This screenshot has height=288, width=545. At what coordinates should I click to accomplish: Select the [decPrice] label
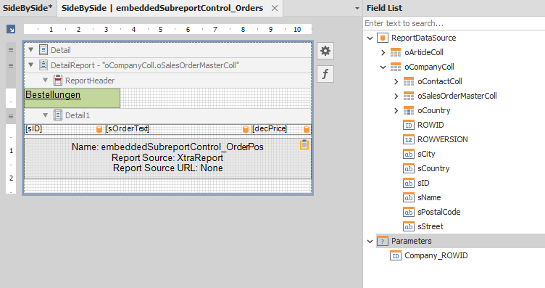tap(281, 129)
